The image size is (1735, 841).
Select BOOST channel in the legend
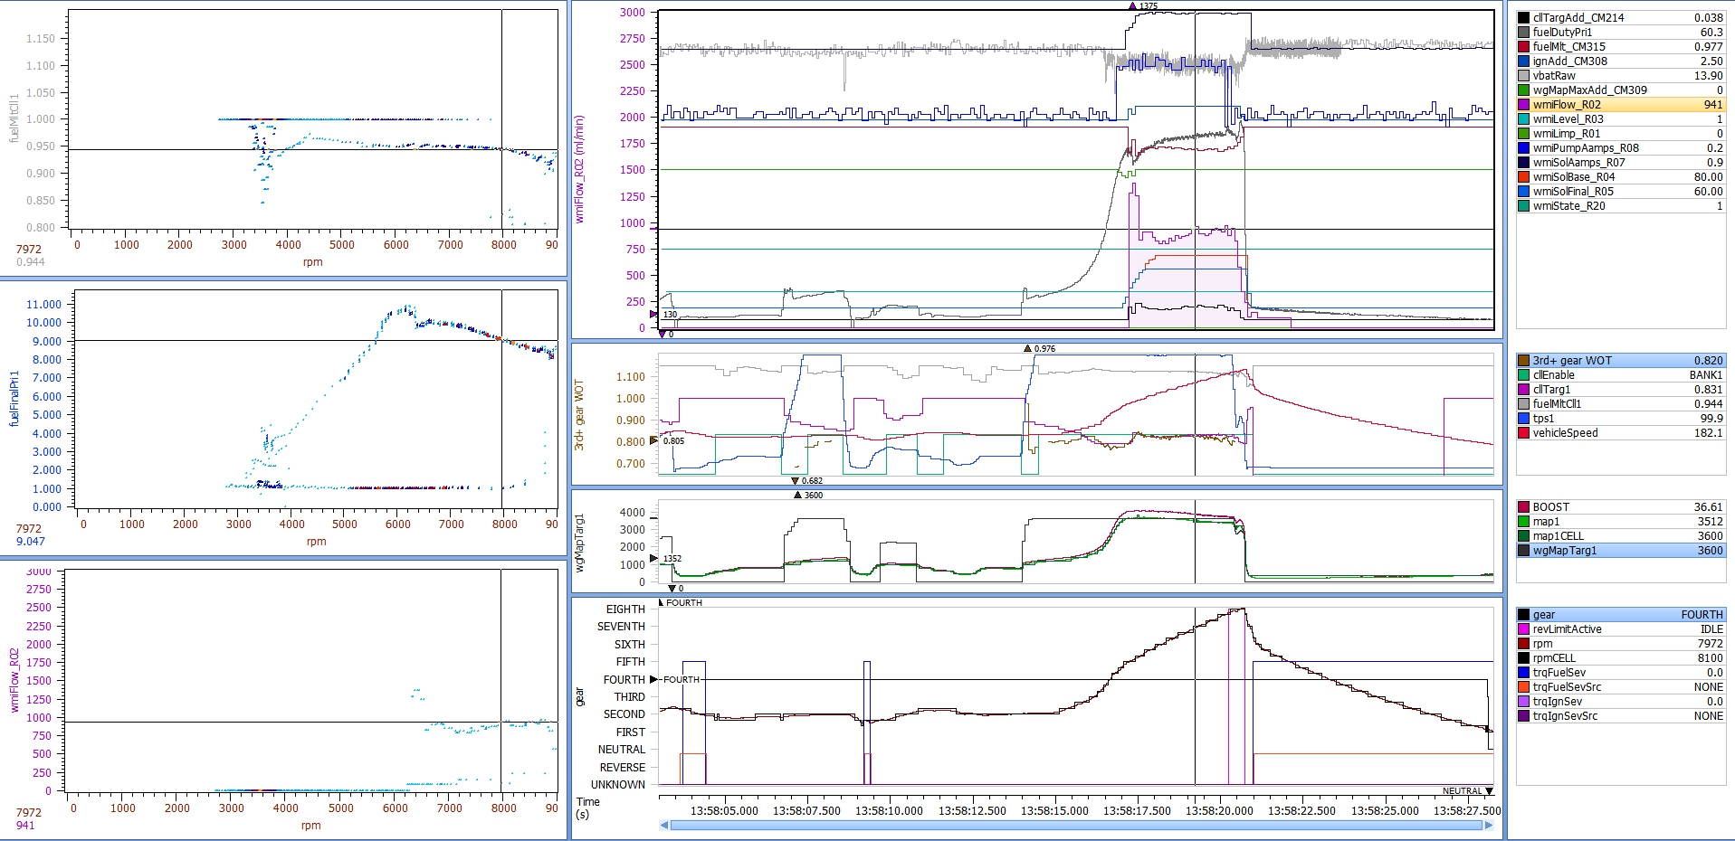[x=1550, y=507]
